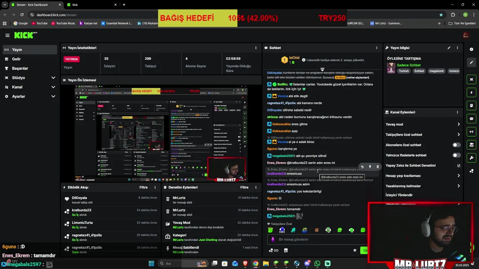Open the Yayın bilgisi panel three-dot menu
Viewport: 479px width, 269px height.
pos(457,48)
